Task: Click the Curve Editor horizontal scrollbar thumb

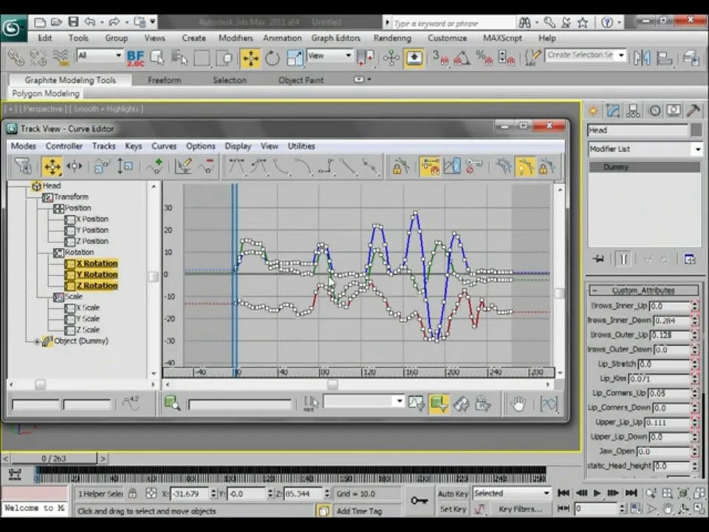Action: tap(333, 384)
